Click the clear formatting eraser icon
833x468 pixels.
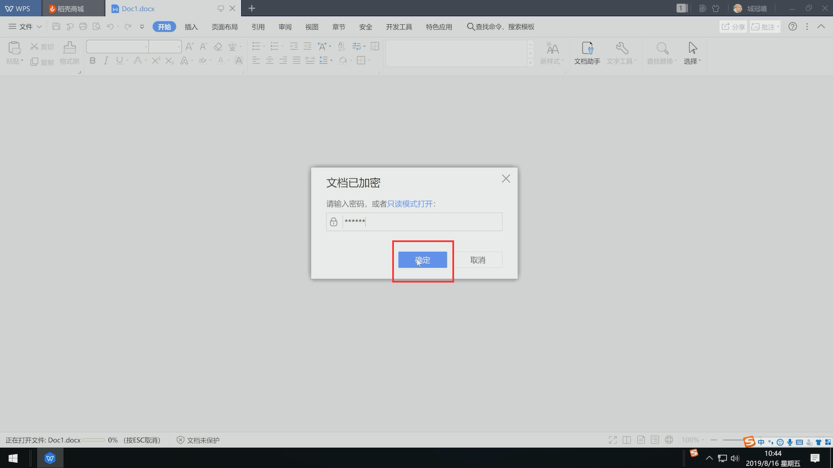point(218,47)
